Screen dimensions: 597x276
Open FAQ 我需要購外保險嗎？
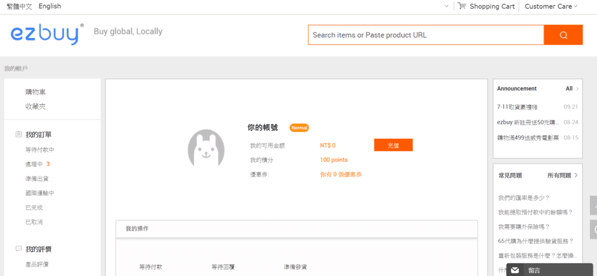(x=524, y=227)
